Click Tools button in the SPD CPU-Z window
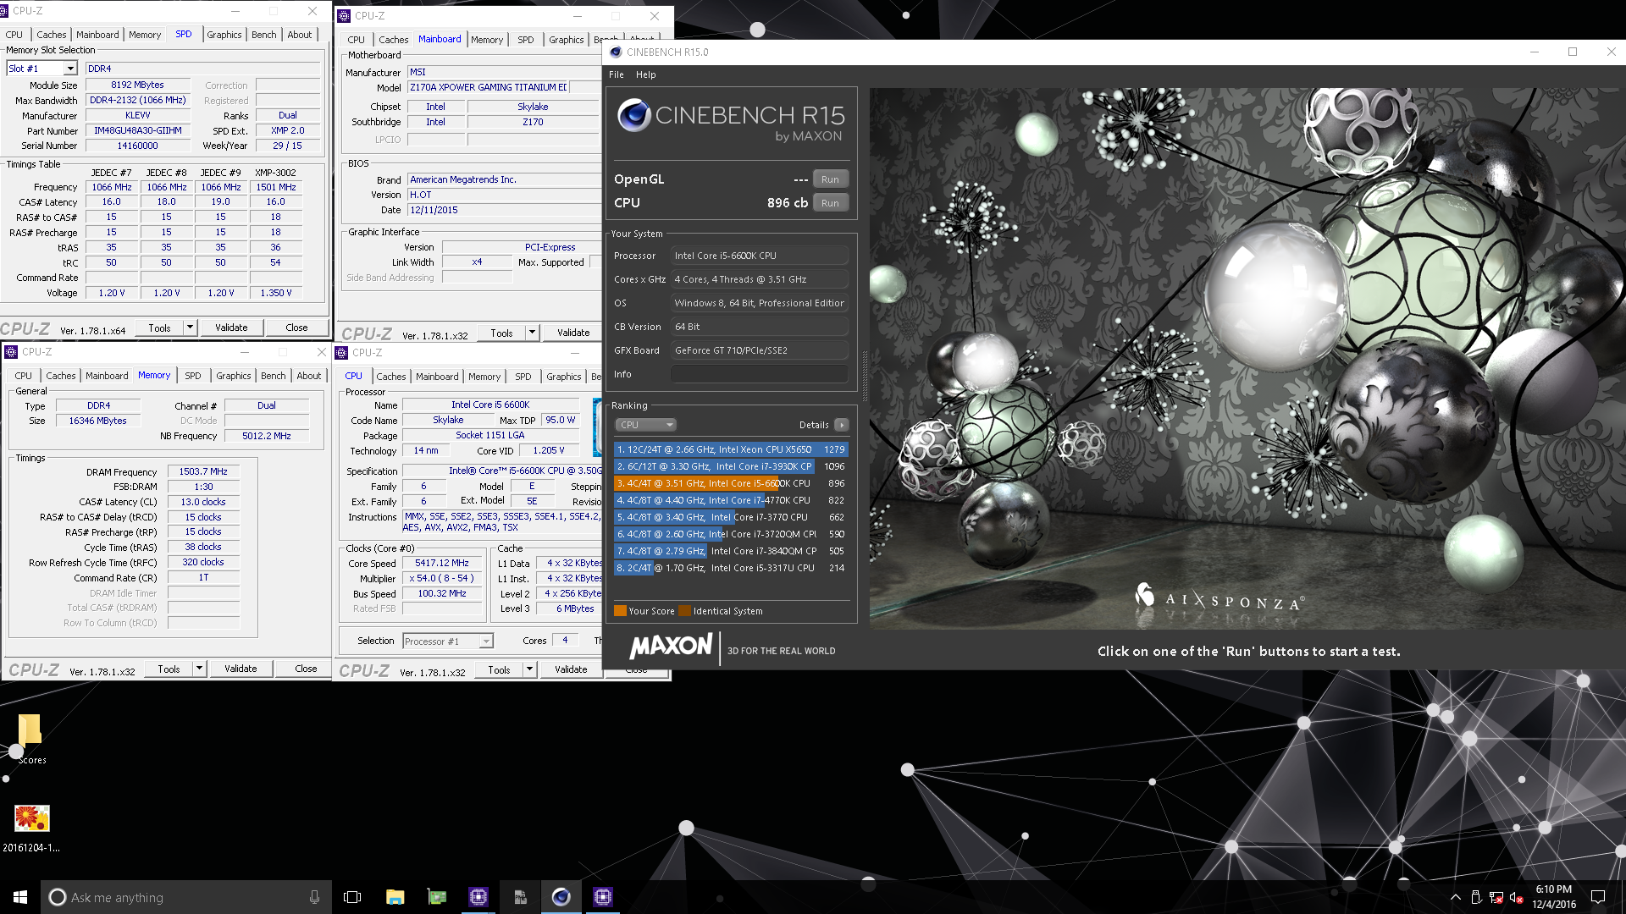 159,328
